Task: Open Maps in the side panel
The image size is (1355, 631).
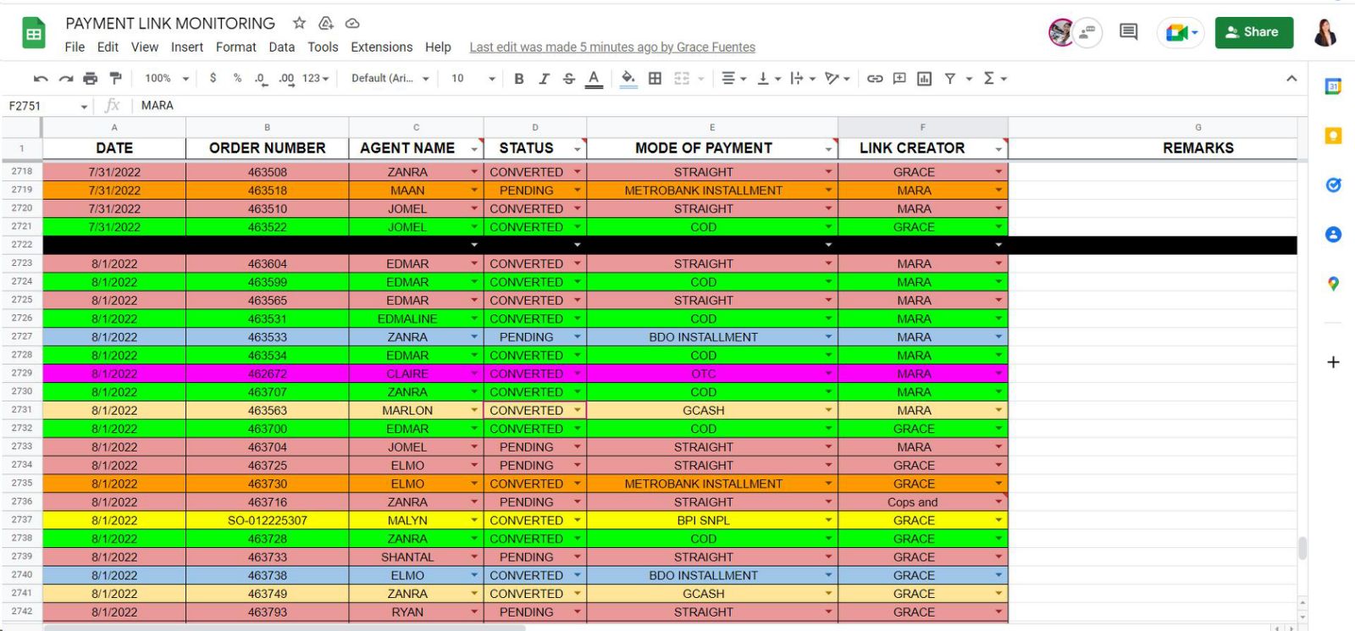Action: coord(1333,284)
